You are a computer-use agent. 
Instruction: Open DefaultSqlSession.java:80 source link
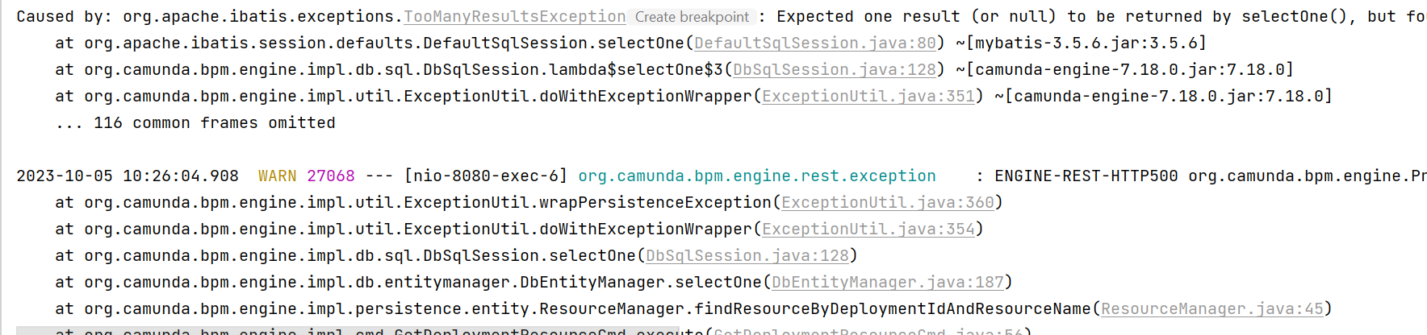click(x=815, y=43)
